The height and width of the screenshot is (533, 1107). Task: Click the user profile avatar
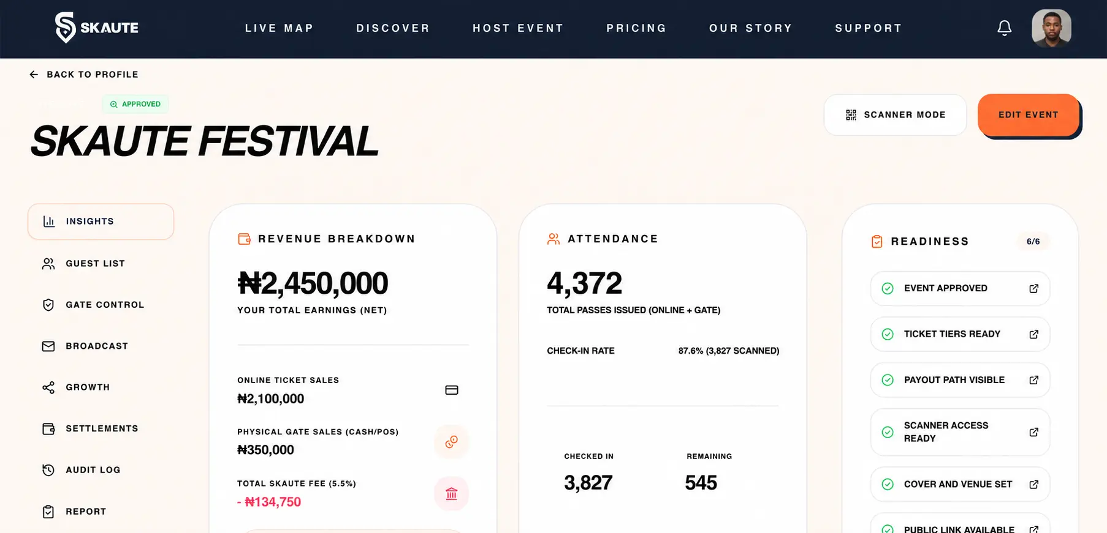(x=1051, y=28)
